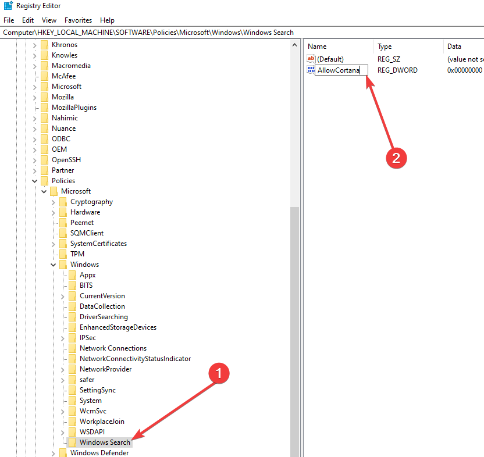The width and height of the screenshot is (484, 457).
Task: Select the Network Connections key
Action: 113,348
